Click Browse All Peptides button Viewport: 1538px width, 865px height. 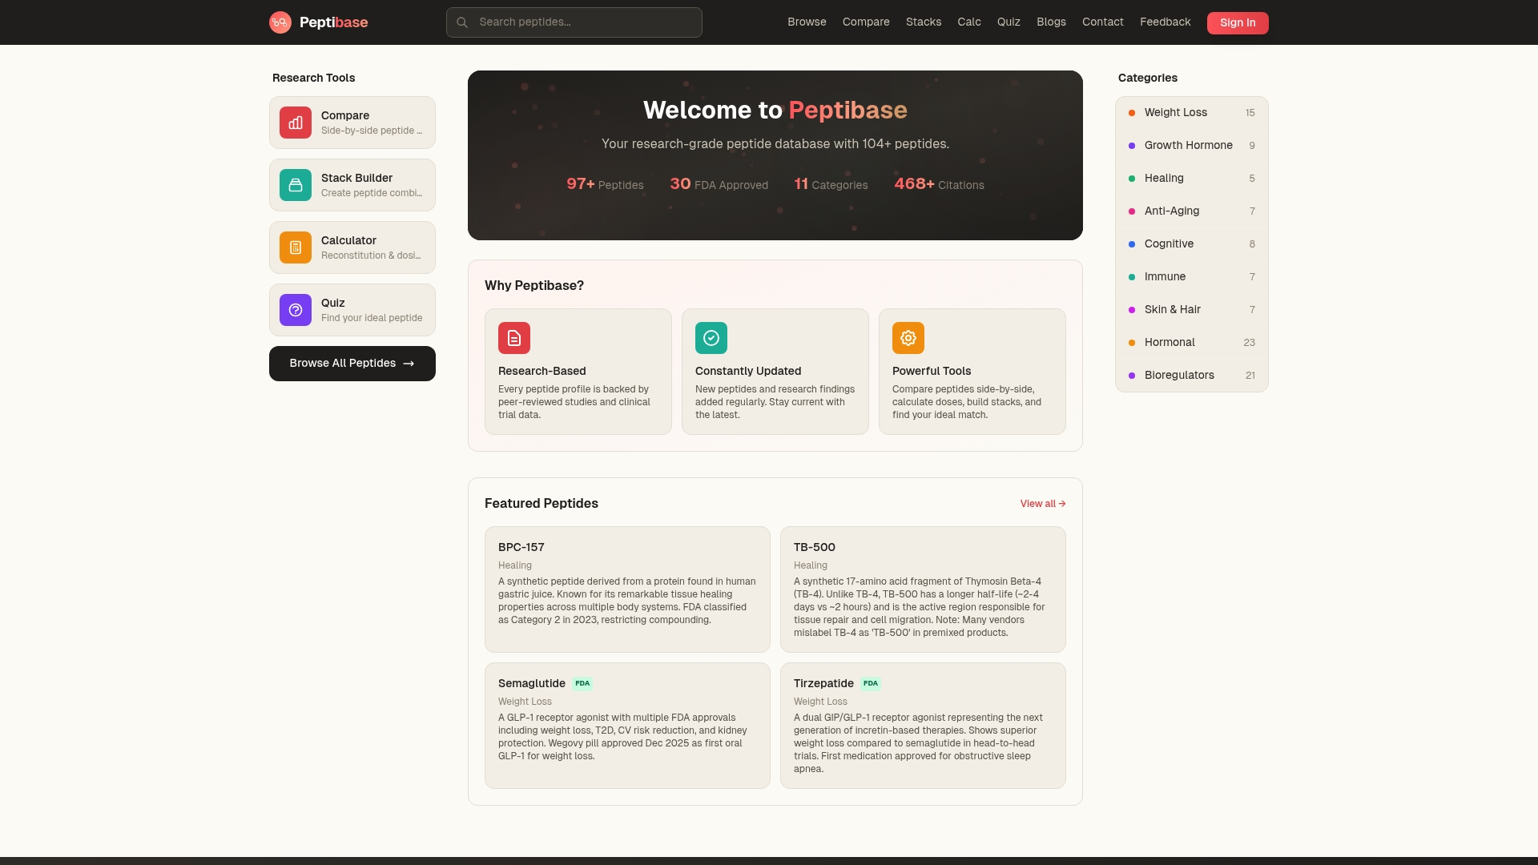[x=352, y=364]
